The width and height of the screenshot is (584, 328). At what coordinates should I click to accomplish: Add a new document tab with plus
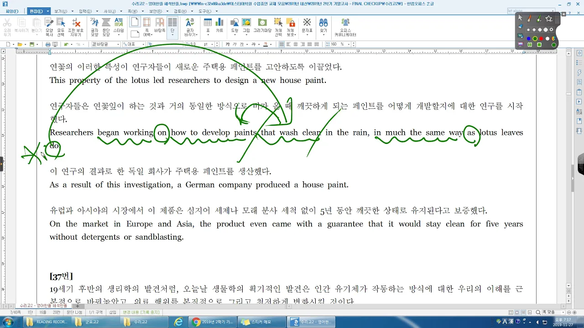coord(77,306)
